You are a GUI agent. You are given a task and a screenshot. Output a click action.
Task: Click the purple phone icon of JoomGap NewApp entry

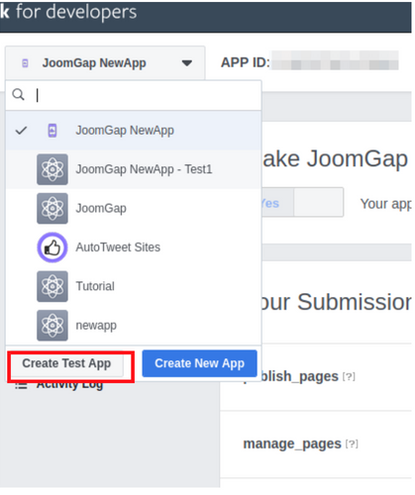pyautogui.click(x=52, y=131)
